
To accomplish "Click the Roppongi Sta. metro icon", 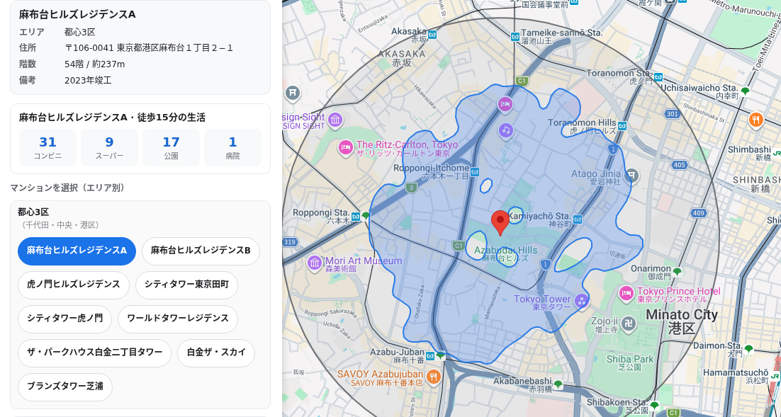I will (x=355, y=217).
